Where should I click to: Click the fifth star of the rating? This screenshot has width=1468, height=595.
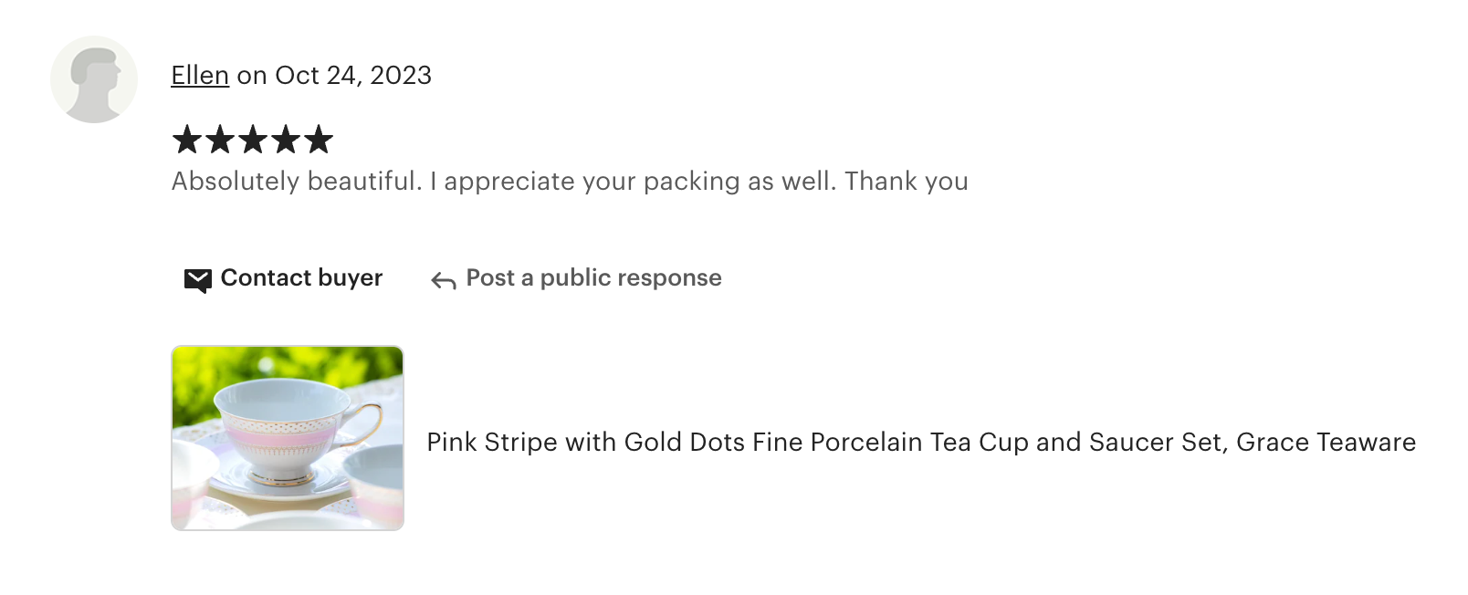click(x=319, y=141)
